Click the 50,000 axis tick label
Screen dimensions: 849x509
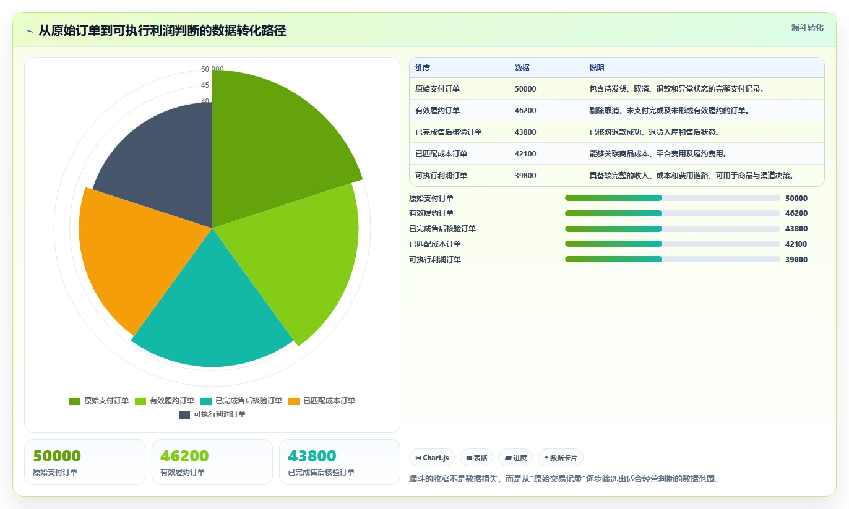coord(212,69)
